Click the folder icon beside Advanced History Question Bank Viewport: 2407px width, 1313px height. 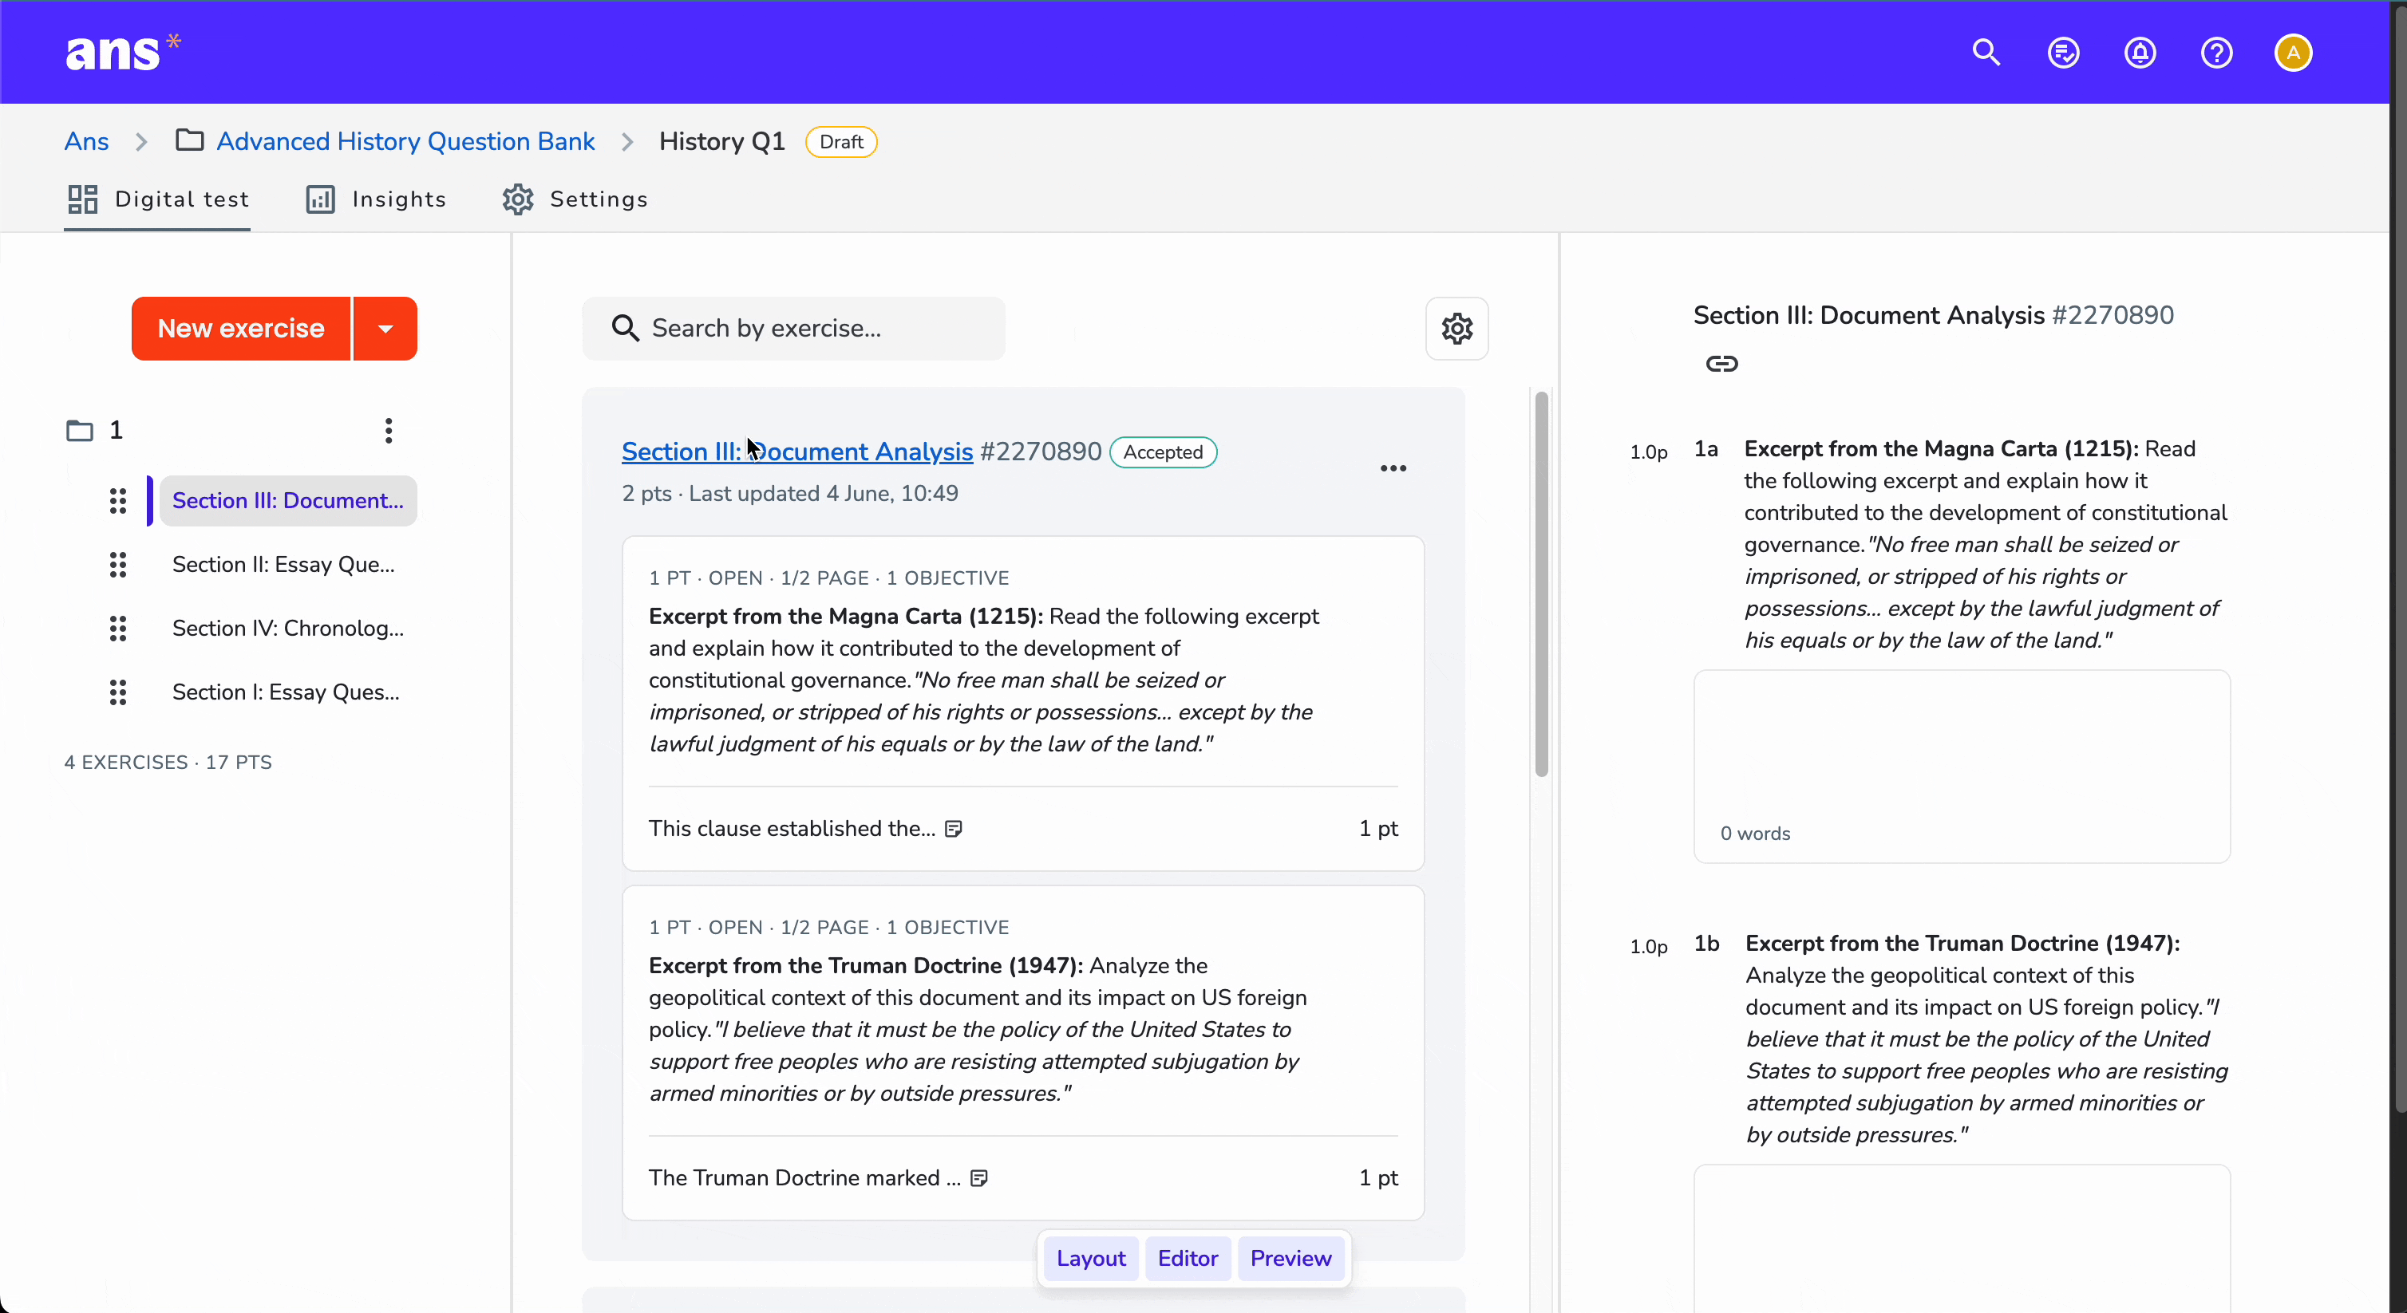190,140
